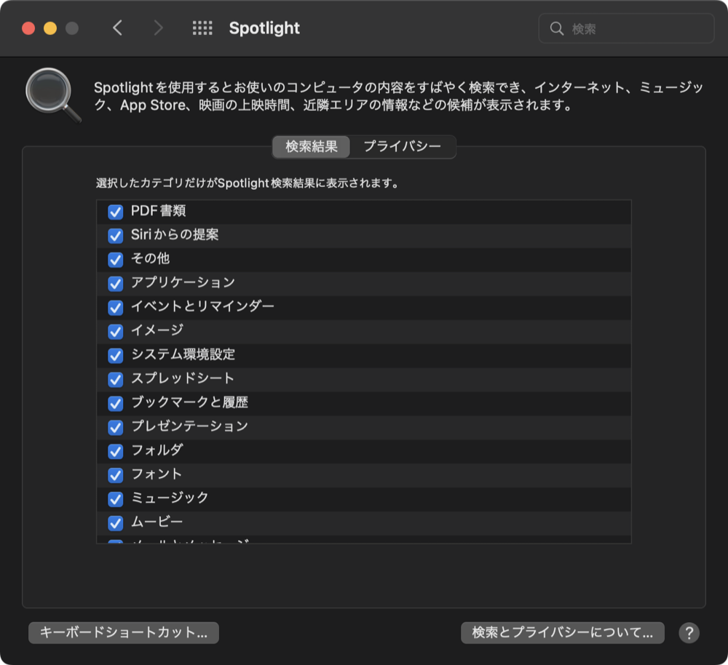Go back with the left chevron
Image resolution: width=728 pixels, height=665 pixels.
pyautogui.click(x=117, y=28)
